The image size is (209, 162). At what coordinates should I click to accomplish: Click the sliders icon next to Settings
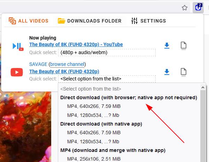(x=134, y=21)
